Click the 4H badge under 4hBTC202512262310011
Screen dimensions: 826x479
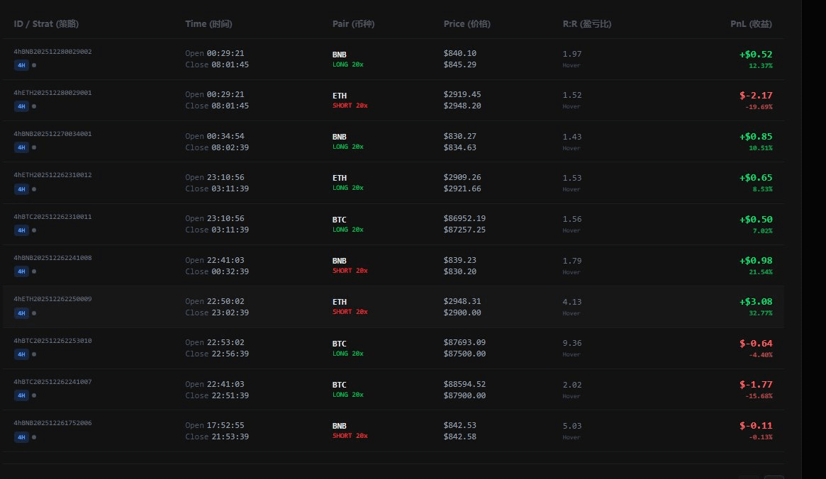coord(21,230)
